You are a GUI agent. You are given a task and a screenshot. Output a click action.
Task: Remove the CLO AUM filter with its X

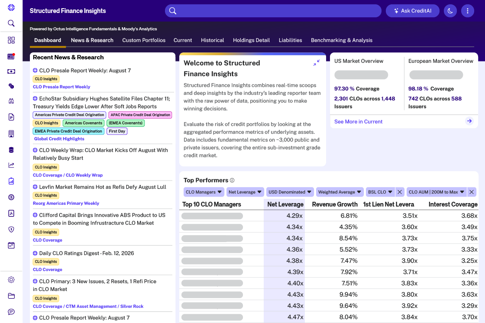(472, 192)
